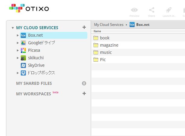Open the Pic folder
185x136 pixels.
coord(103,60)
